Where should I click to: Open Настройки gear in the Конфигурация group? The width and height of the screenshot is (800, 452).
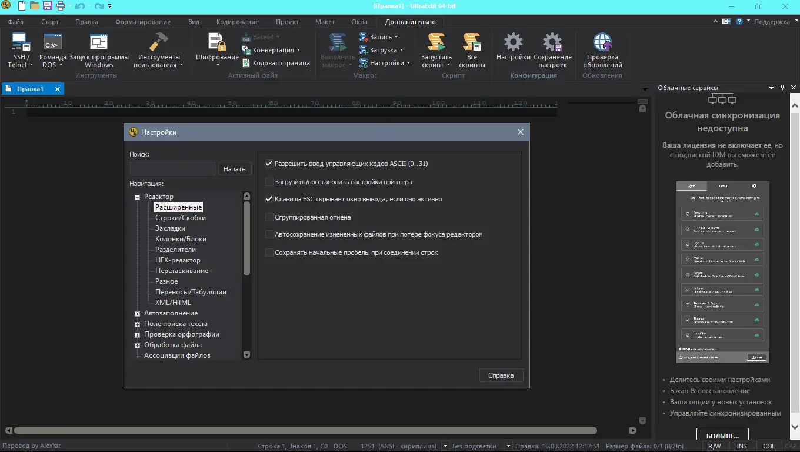click(x=514, y=47)
